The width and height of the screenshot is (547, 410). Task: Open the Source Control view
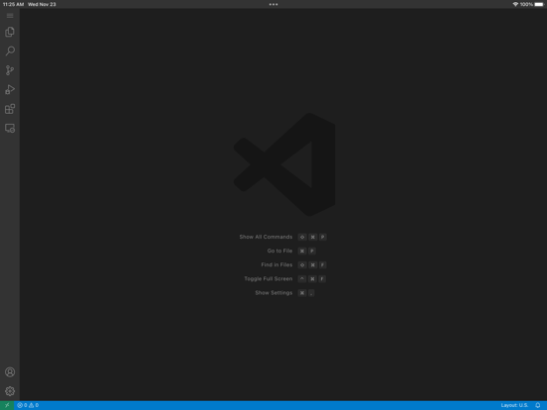(x=10, y=70)
